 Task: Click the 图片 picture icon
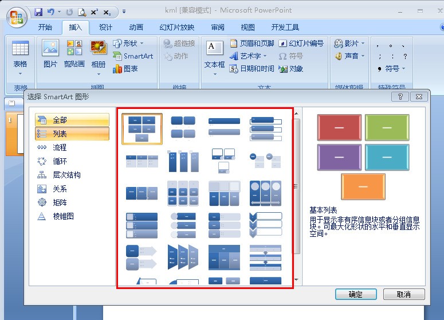tap(50, 48)
